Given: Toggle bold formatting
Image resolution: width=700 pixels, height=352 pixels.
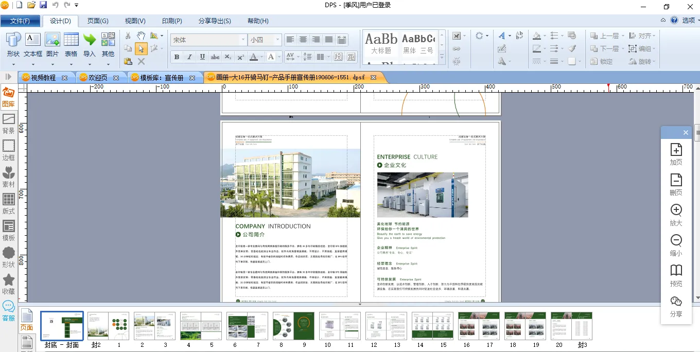Looking at the screenshot, I should pyautogui.click(x=177, y=57).
